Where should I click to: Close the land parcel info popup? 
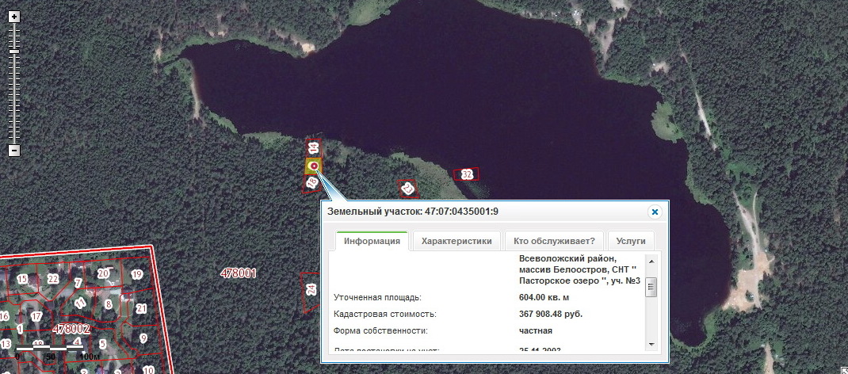(655, 212)
